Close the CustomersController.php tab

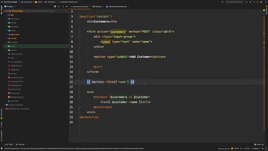pyautogui.click(x=128, y=7)
